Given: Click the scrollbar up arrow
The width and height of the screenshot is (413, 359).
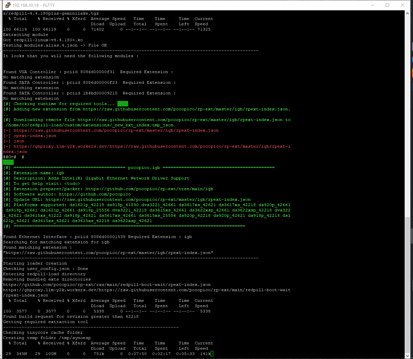Looking at the screenshot, I should pyautogui.click(x=407, y=13).
